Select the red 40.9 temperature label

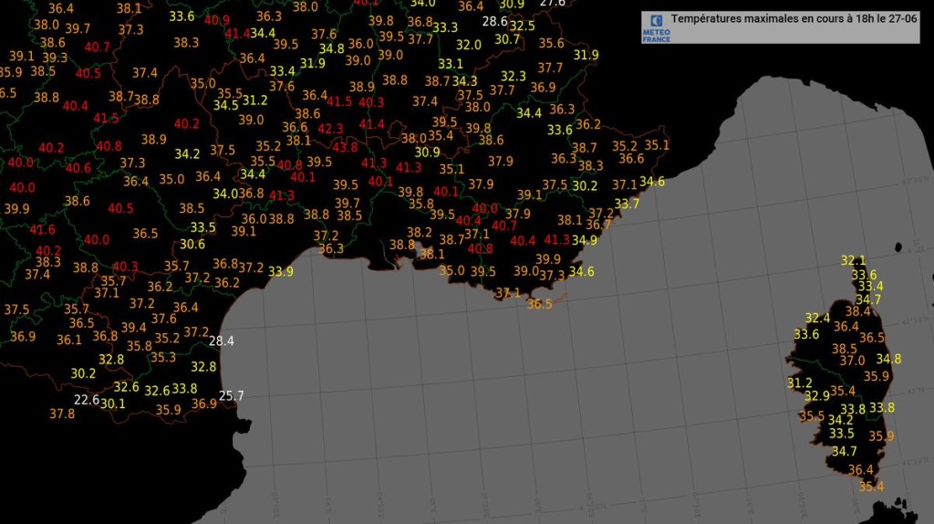click(217, 20)
